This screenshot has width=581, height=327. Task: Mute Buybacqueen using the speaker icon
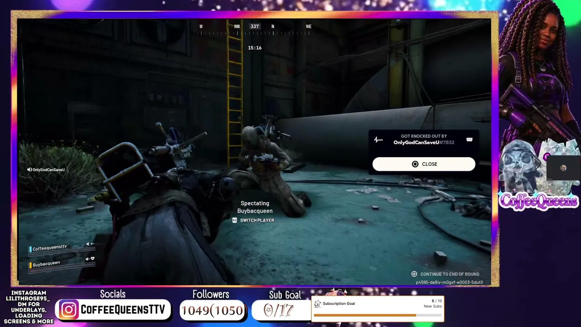coord(88,259)
